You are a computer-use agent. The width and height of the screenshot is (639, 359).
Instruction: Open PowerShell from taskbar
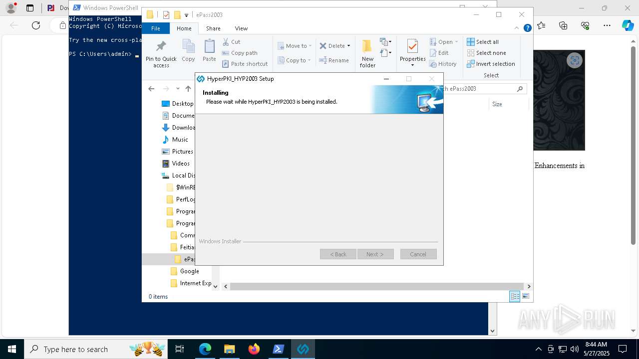tap(279, 349)
